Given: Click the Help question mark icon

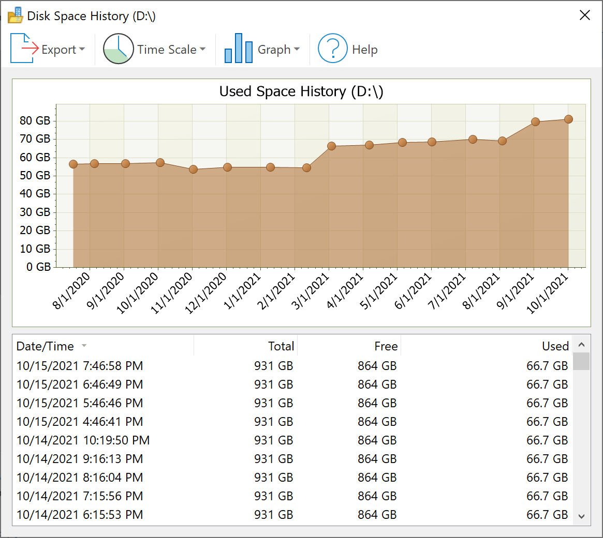Looking at the screenshot, I should (x=333, y=49).
